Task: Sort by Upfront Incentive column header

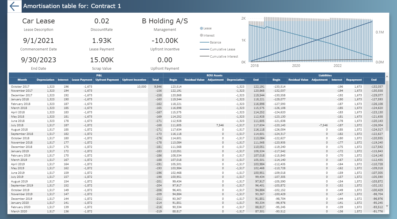Action: [134, 80]
